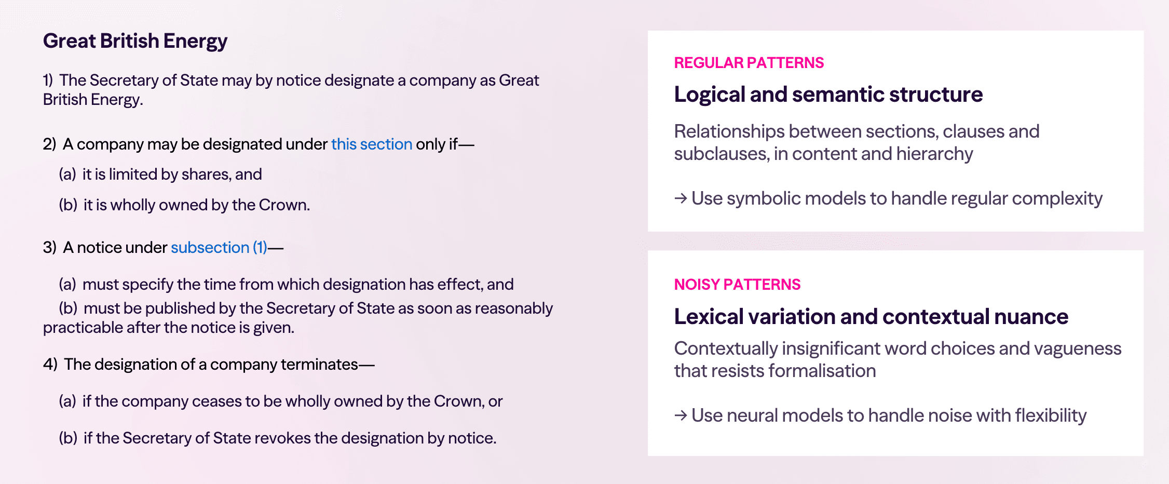Click clause "if the Secretary of State revokes"
Screen dimensions: 1169x484
point(290,438)
